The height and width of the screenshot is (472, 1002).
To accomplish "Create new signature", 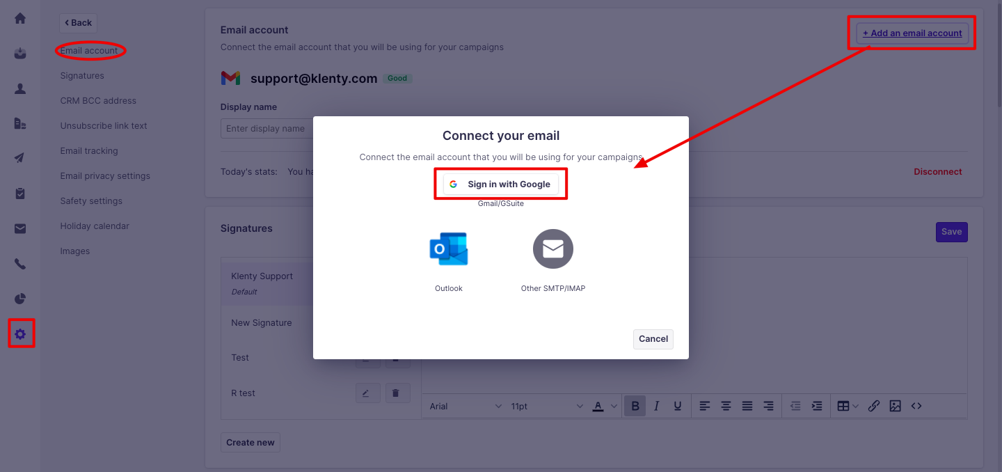I will pyautogui.click(x=250, y=443).
